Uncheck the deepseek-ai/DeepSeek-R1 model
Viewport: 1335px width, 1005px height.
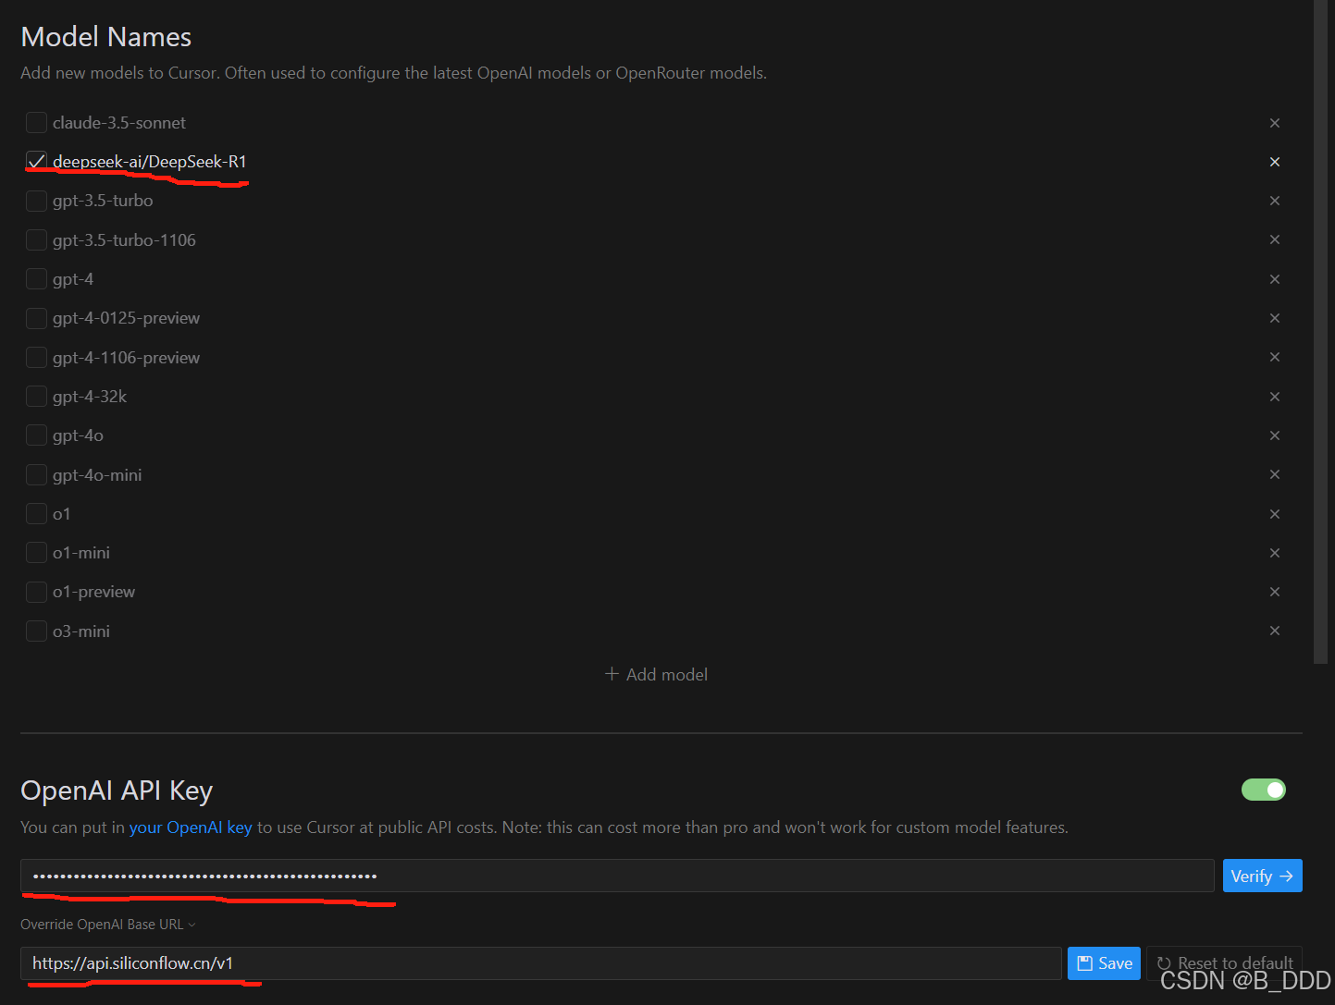point(36,161)
